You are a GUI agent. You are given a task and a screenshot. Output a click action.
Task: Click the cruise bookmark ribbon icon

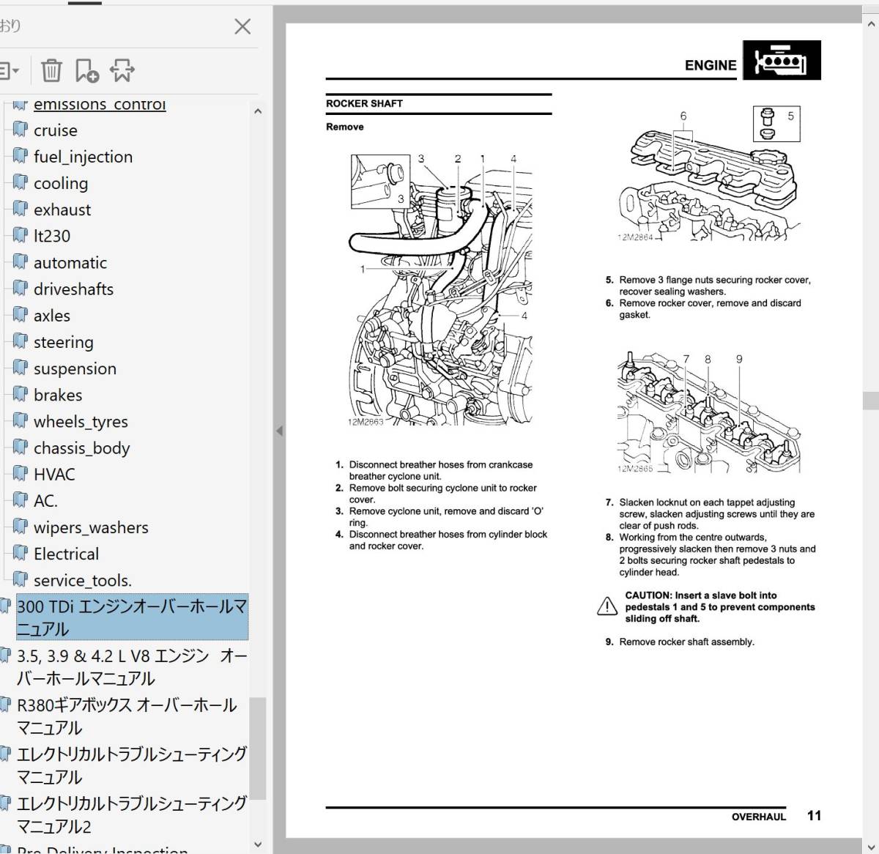click(x=21, y=130)
